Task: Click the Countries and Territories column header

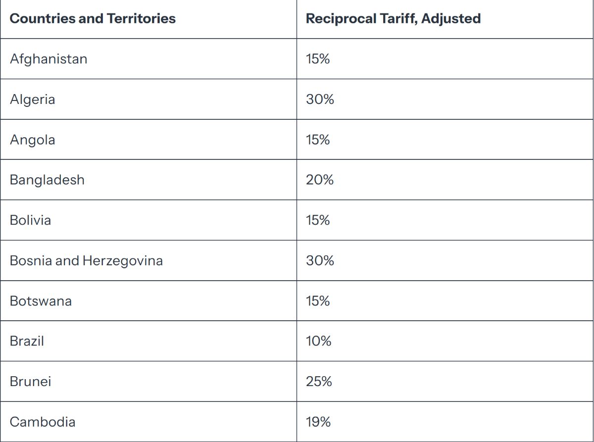Action: tap(93, 19)
